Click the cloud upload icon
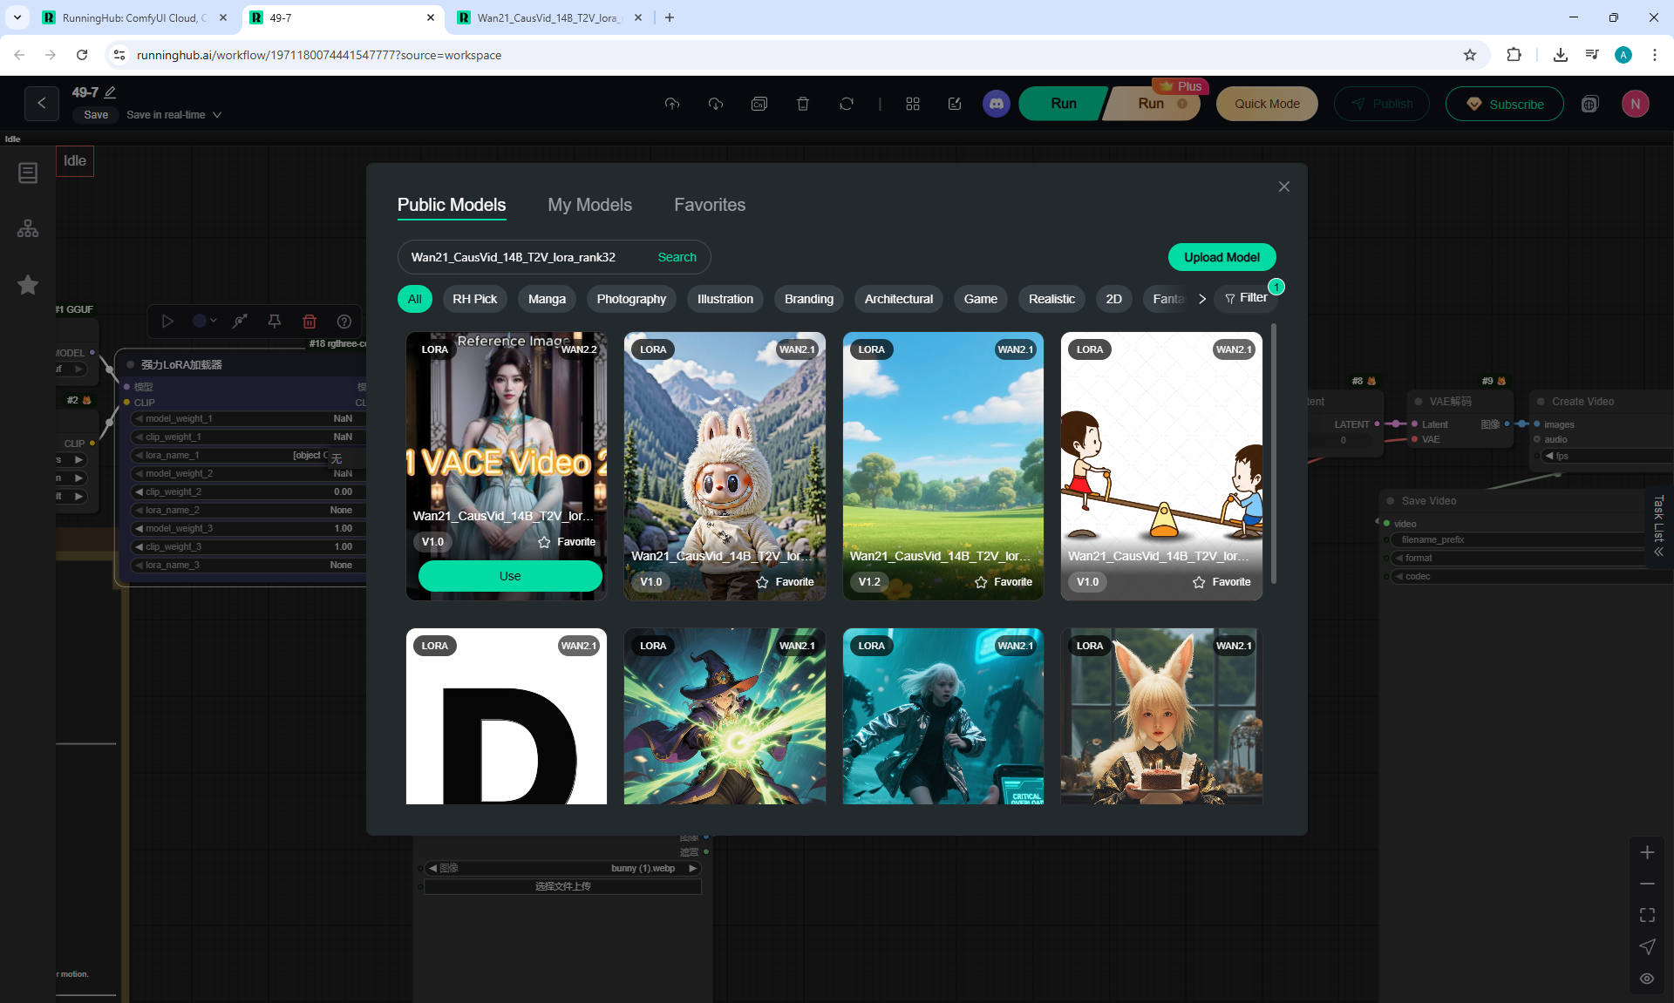The height and width of the screenshot is (1003, 1674). pyautogui.click(x=671, y=104)
